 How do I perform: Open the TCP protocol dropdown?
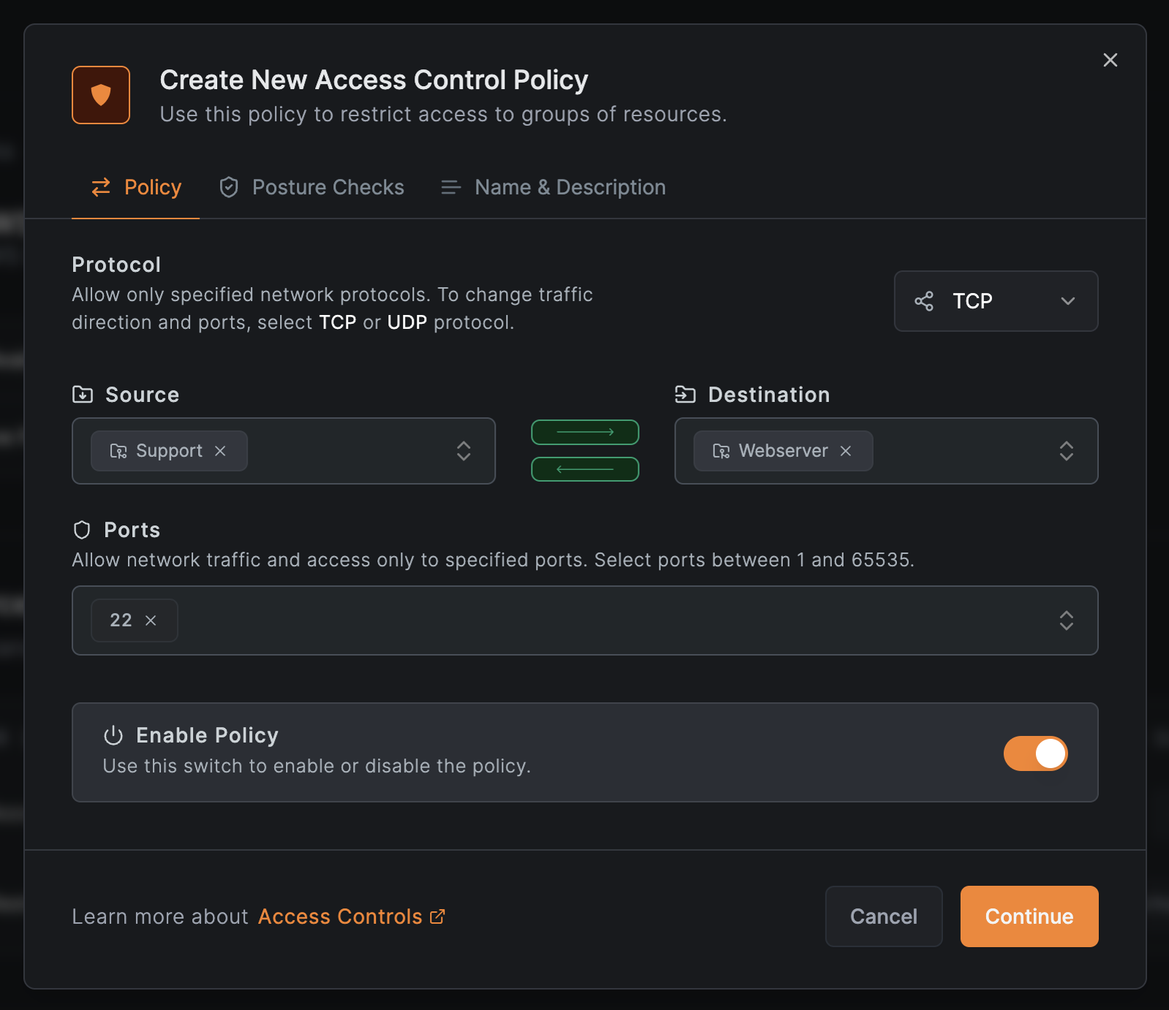click(x=995, y=301)
